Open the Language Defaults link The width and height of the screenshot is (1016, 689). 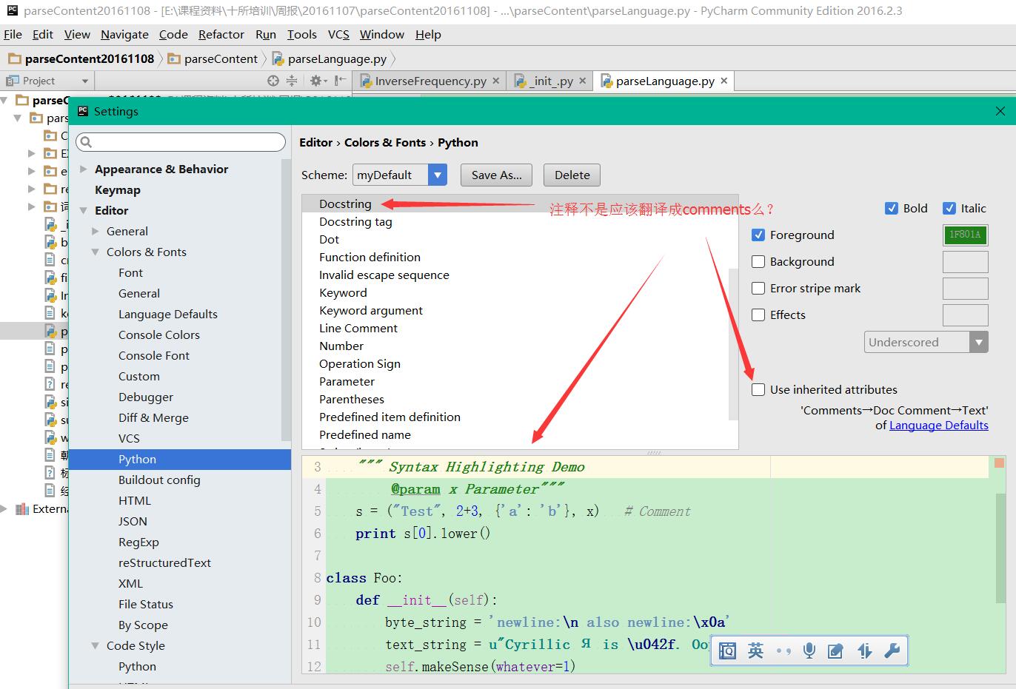[x=938, y=426]
